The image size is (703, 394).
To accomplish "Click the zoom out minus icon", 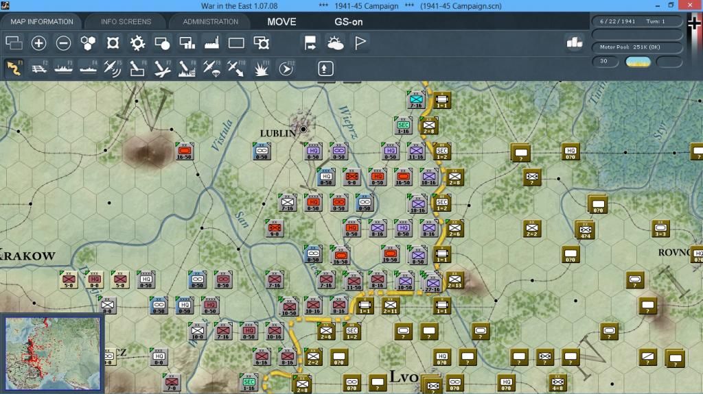I will pyautogui.click(x=63, y=43).
